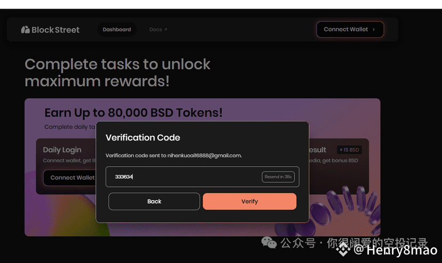442x263 pixels.
Task: Submit the code with Verify button
Action: click(249, 201)
